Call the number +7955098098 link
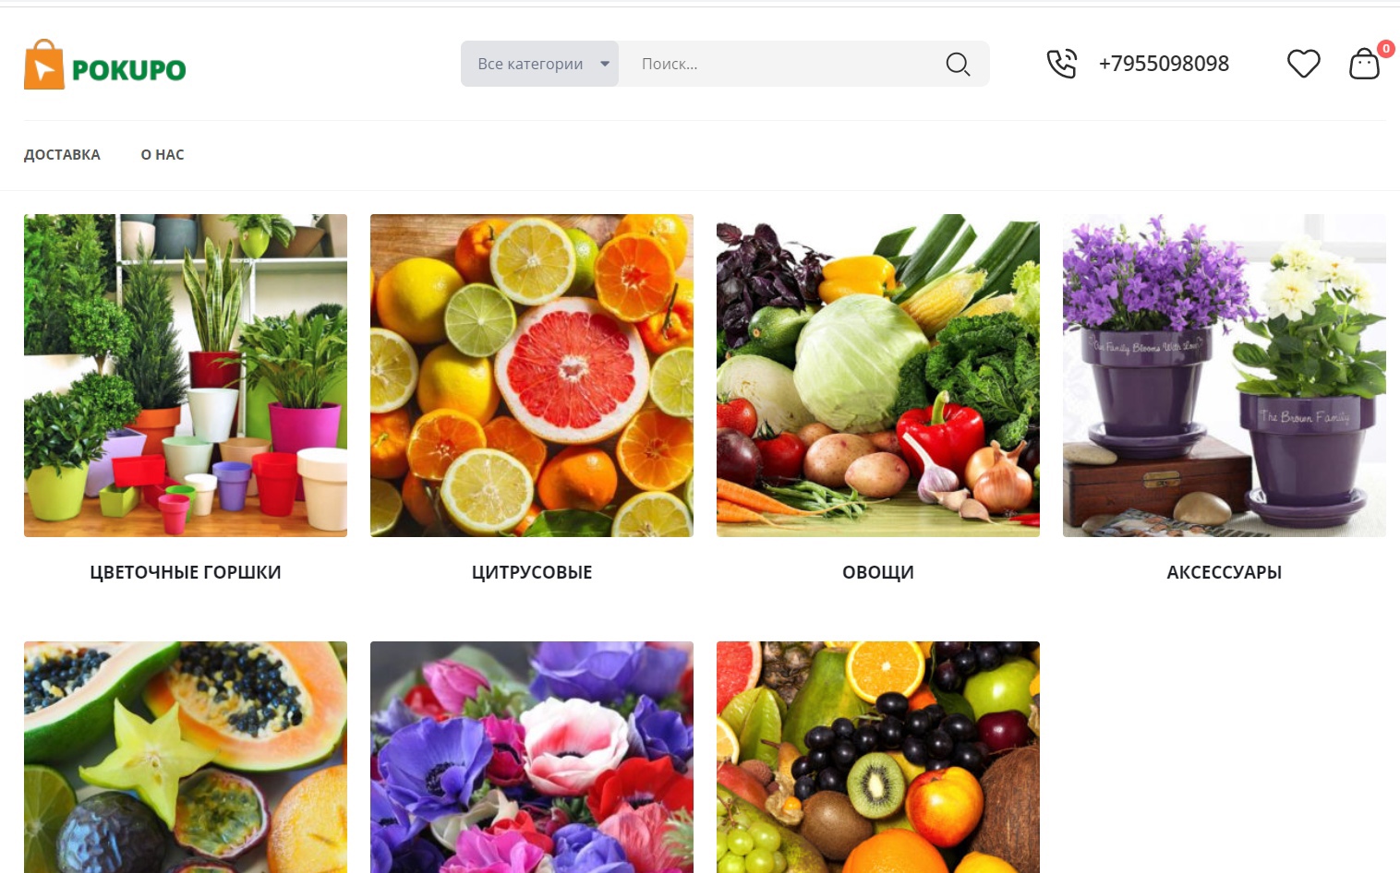The height and width of the screenshot is (873, 1400). point(1164,64)
